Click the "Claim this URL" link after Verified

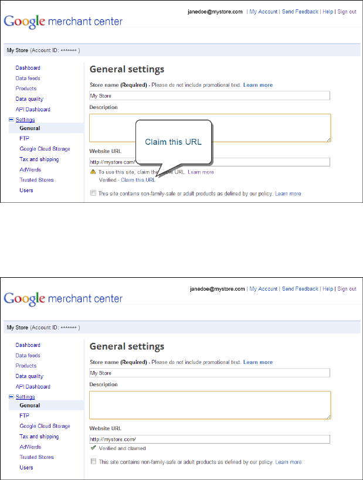coord(138,180)
